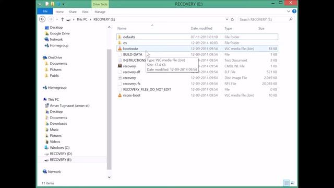Open Customize Quick Access Toolbar dropdown

click(63, 4)
